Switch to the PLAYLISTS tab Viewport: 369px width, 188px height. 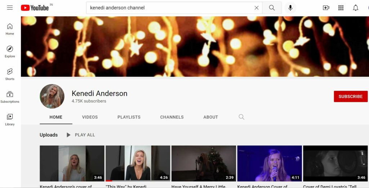tap(129, 117)
